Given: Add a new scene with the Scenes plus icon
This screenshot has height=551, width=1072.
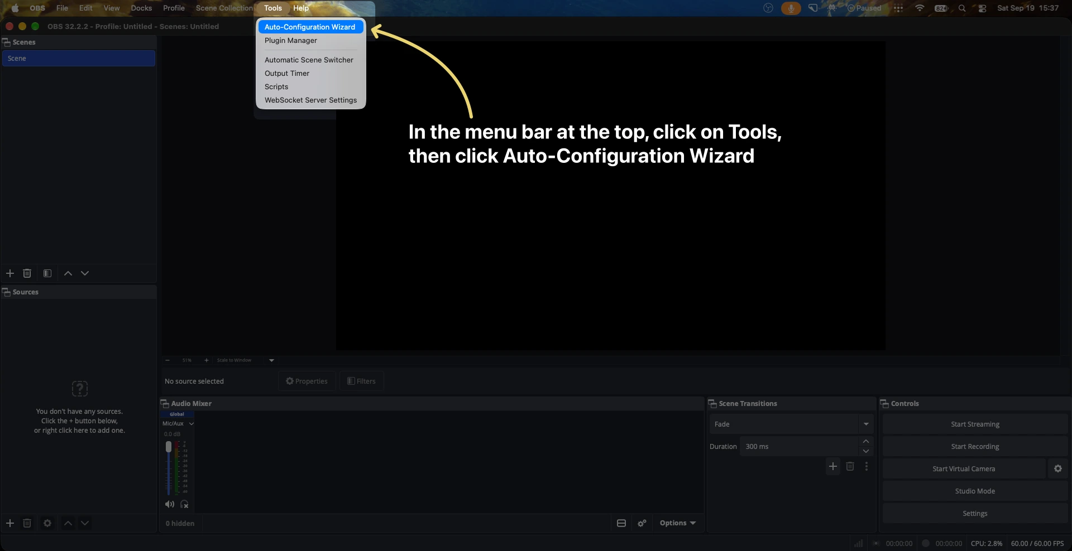Looking at the screenshot, I should click(x=10, y=273).
